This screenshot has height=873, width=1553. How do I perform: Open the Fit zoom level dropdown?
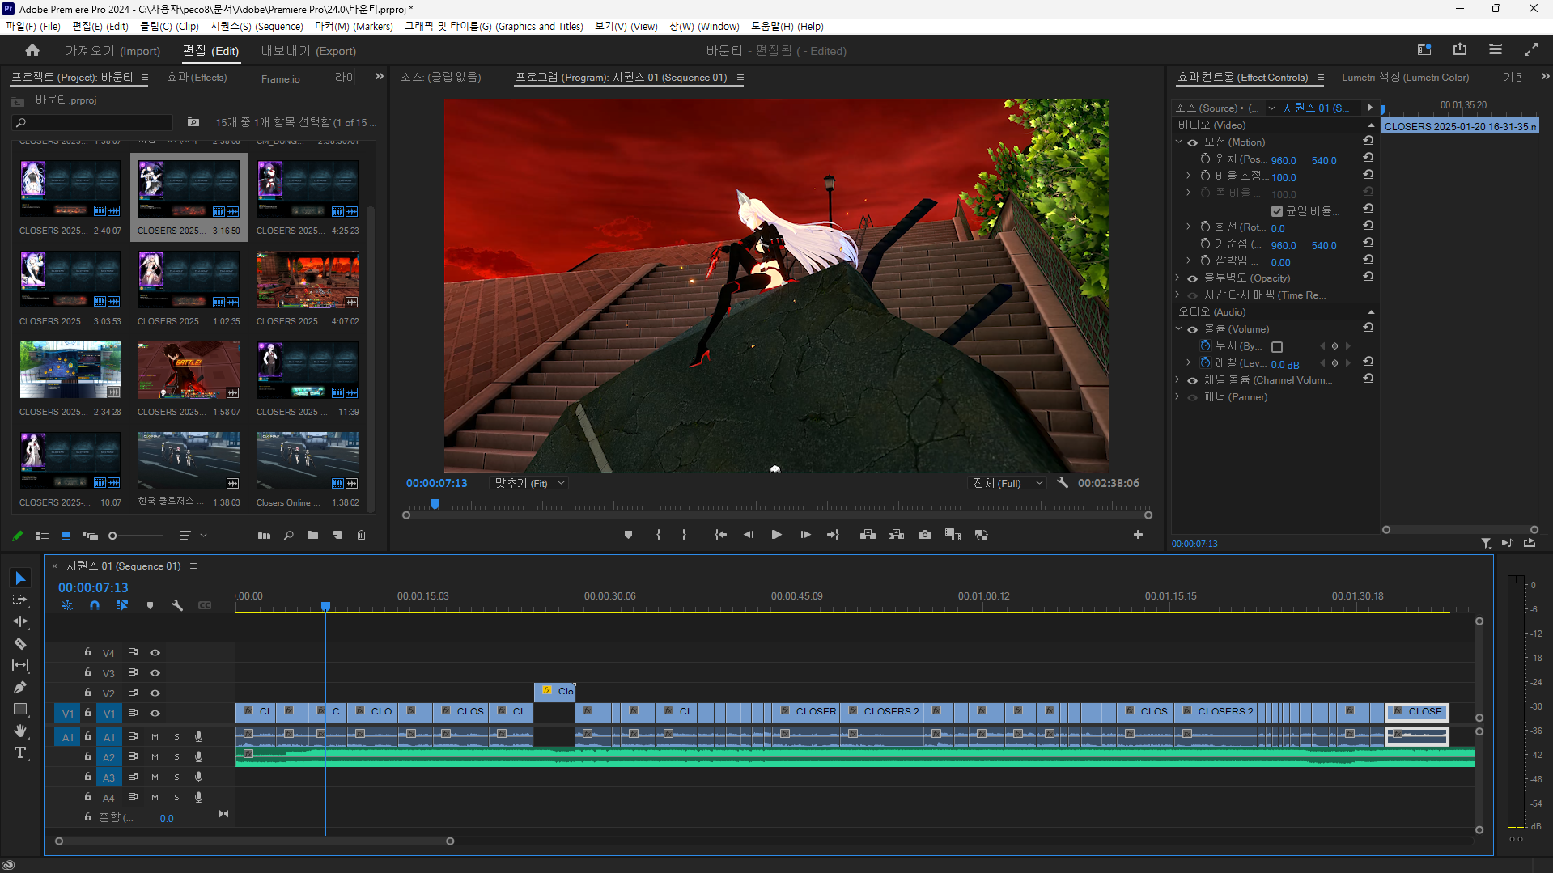point(529,483)
